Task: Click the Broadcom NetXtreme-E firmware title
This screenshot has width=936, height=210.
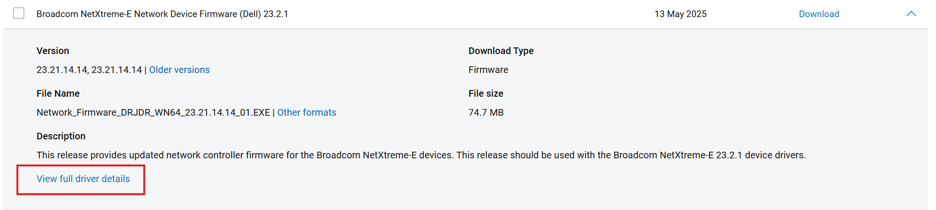Action: (162, 14)
